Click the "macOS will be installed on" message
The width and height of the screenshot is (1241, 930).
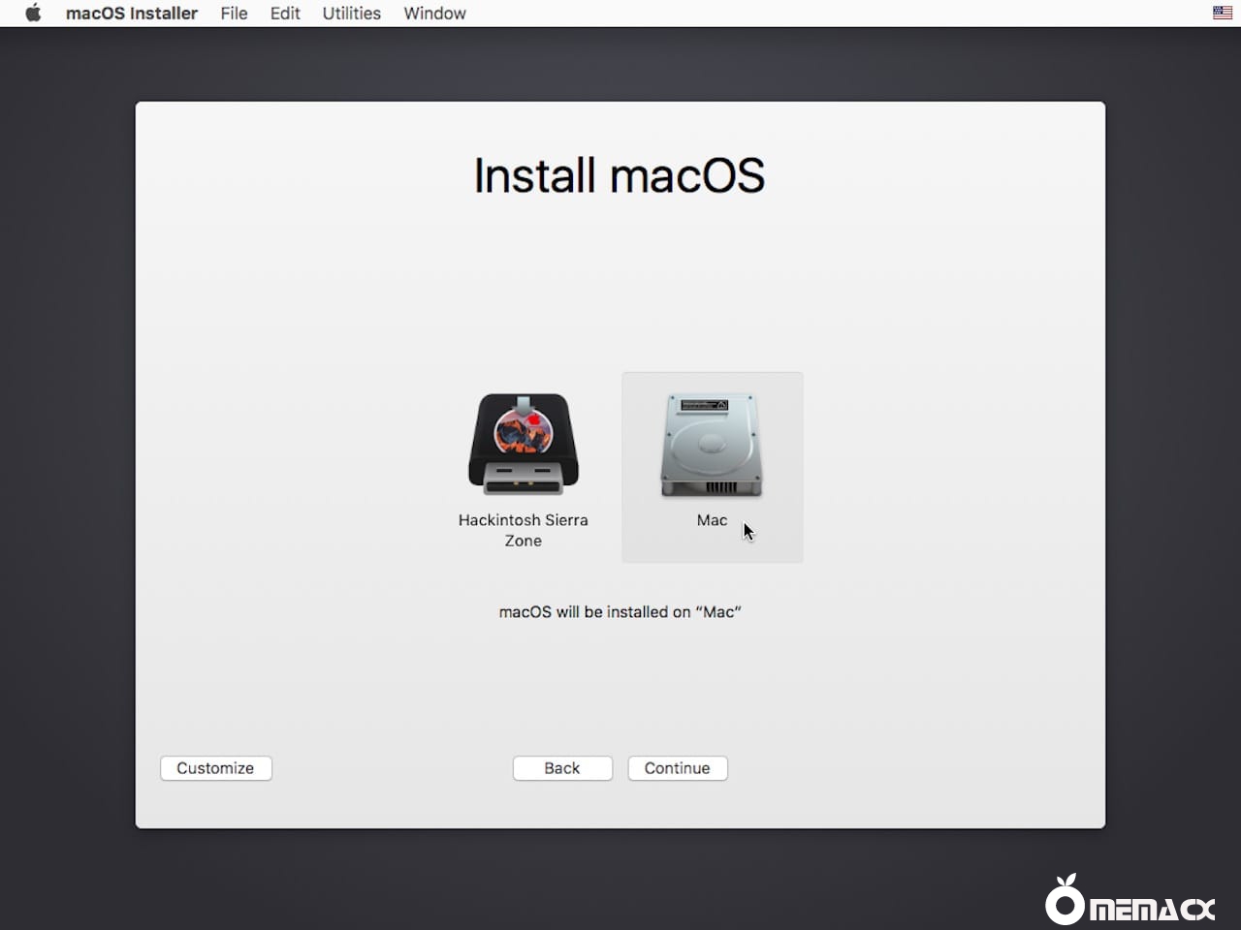click(620, 612)
